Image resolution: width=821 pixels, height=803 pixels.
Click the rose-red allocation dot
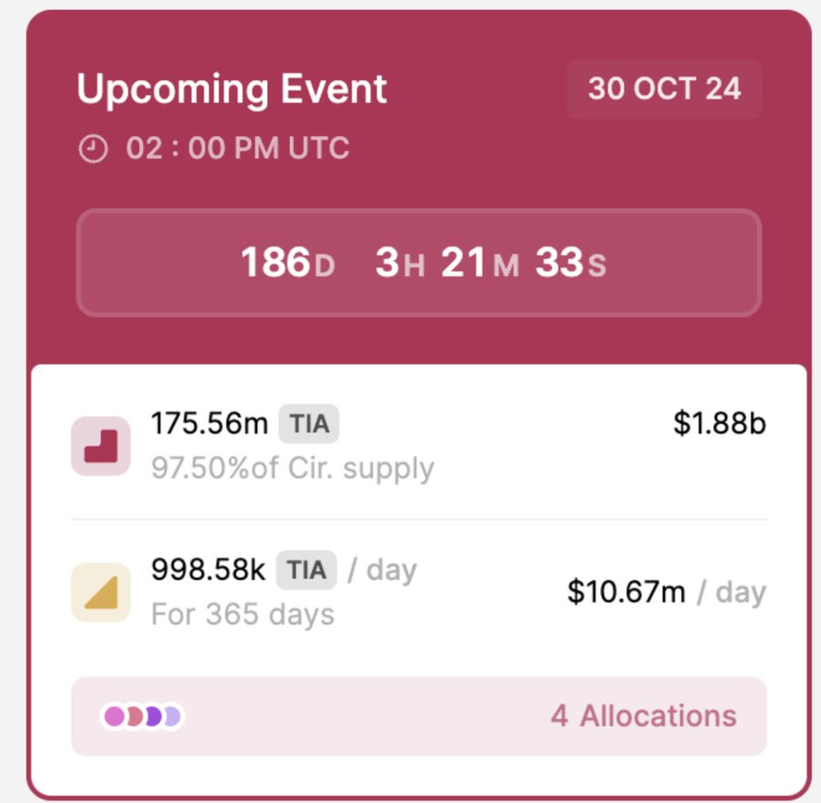(x=133, y=716)
